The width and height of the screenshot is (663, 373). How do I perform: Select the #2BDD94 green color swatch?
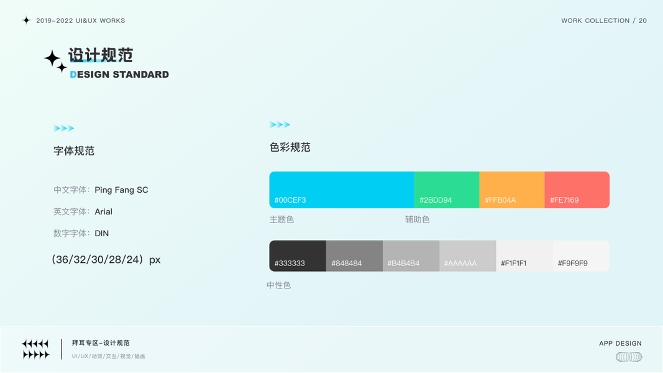click(x=446, y=190)
